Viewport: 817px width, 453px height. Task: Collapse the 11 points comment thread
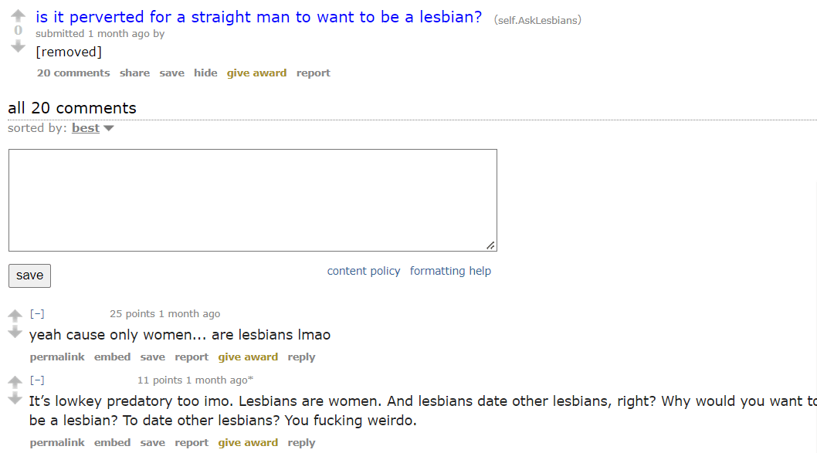(37, 380)
